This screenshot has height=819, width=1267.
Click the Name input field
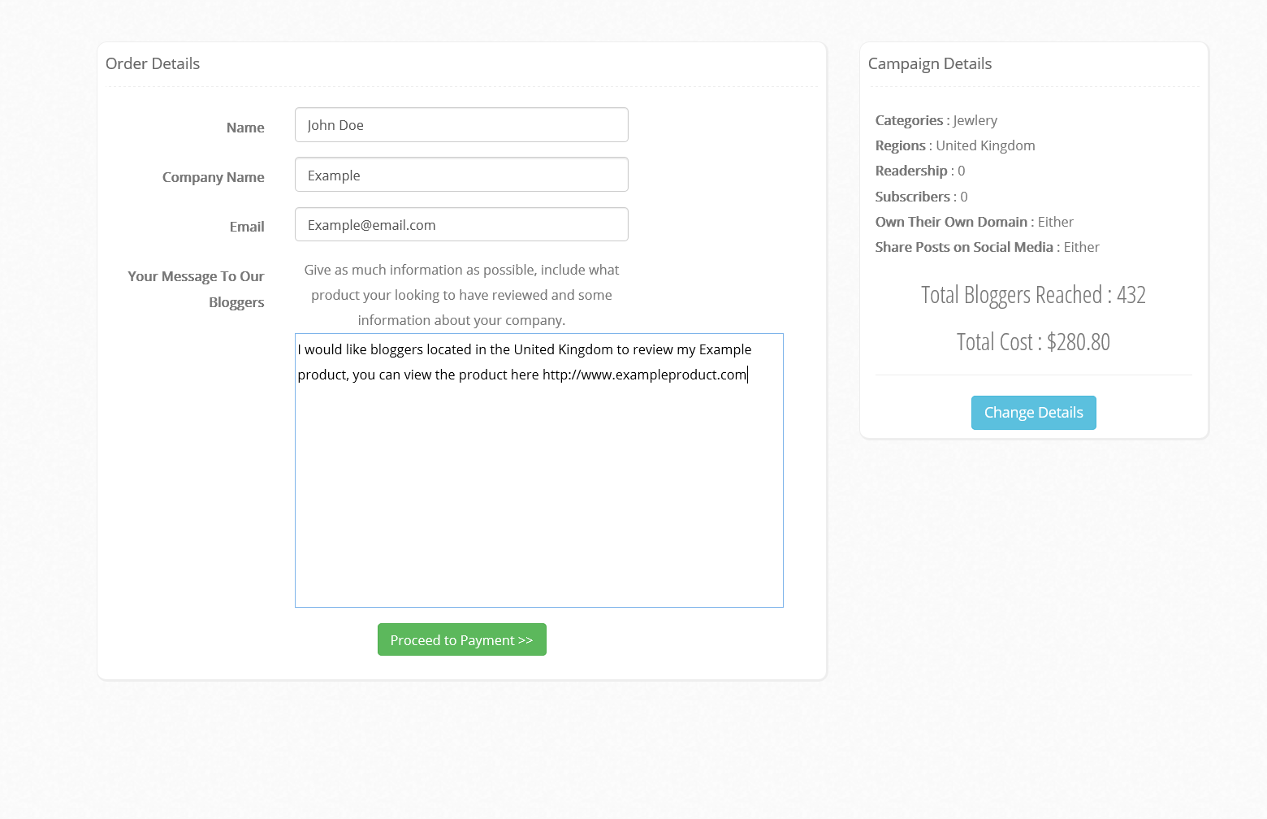point(461,125)
